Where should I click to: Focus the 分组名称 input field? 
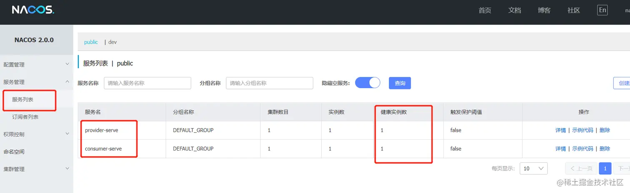tap(270, 83)
